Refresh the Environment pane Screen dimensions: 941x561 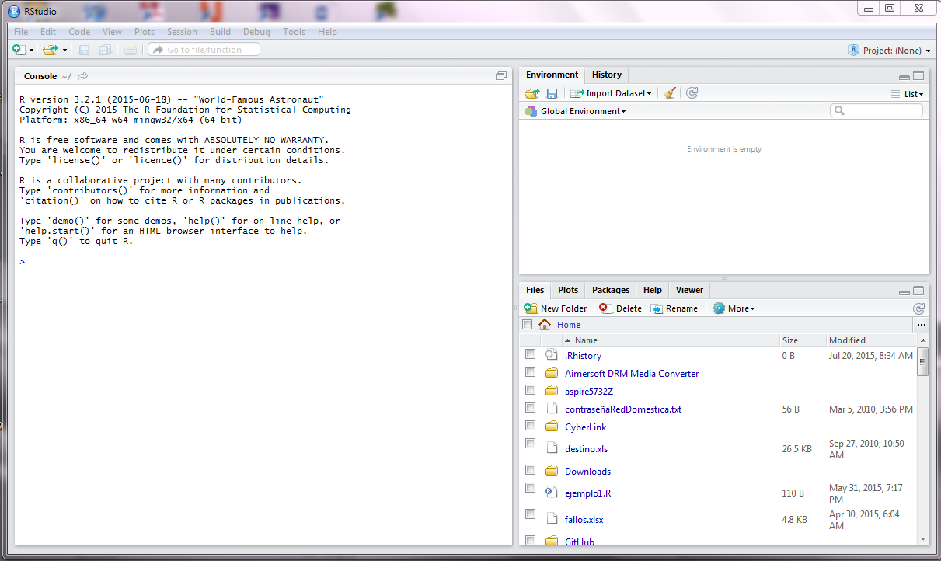tap(692, 93)
